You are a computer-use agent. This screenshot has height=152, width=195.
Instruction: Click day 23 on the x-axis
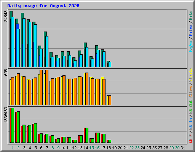[137, 148]
